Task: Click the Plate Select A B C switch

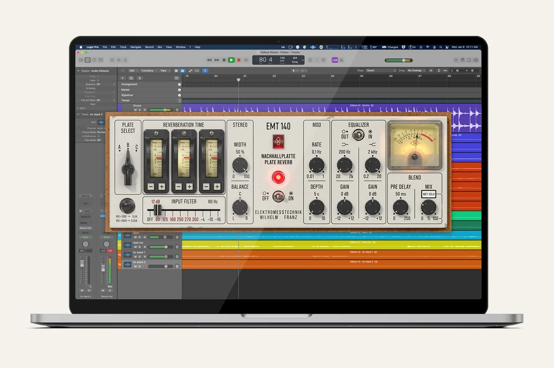Action: tap(128, 167)
